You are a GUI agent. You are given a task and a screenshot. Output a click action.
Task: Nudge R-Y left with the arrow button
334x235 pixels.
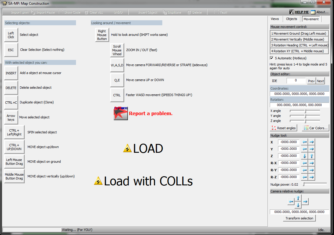click(x=305, y=170)
